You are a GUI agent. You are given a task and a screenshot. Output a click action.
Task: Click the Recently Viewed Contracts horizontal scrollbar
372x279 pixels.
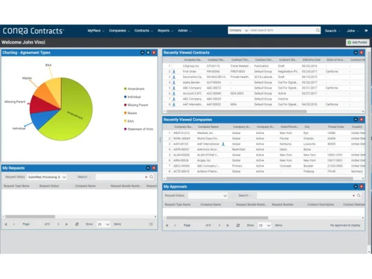click(x=237, y=112)
